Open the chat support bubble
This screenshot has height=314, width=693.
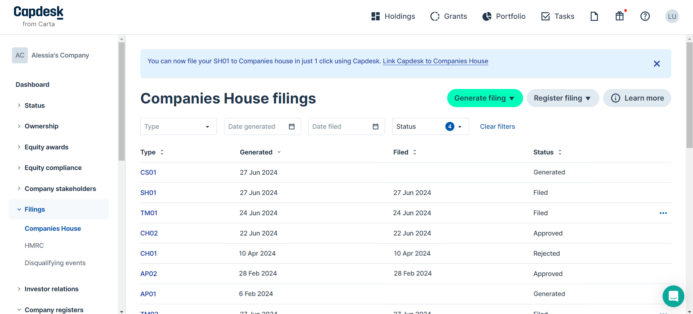pyautogui.click(x=673, y=296)
